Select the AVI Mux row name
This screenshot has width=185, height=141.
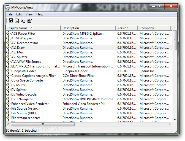tap(17, 52)
